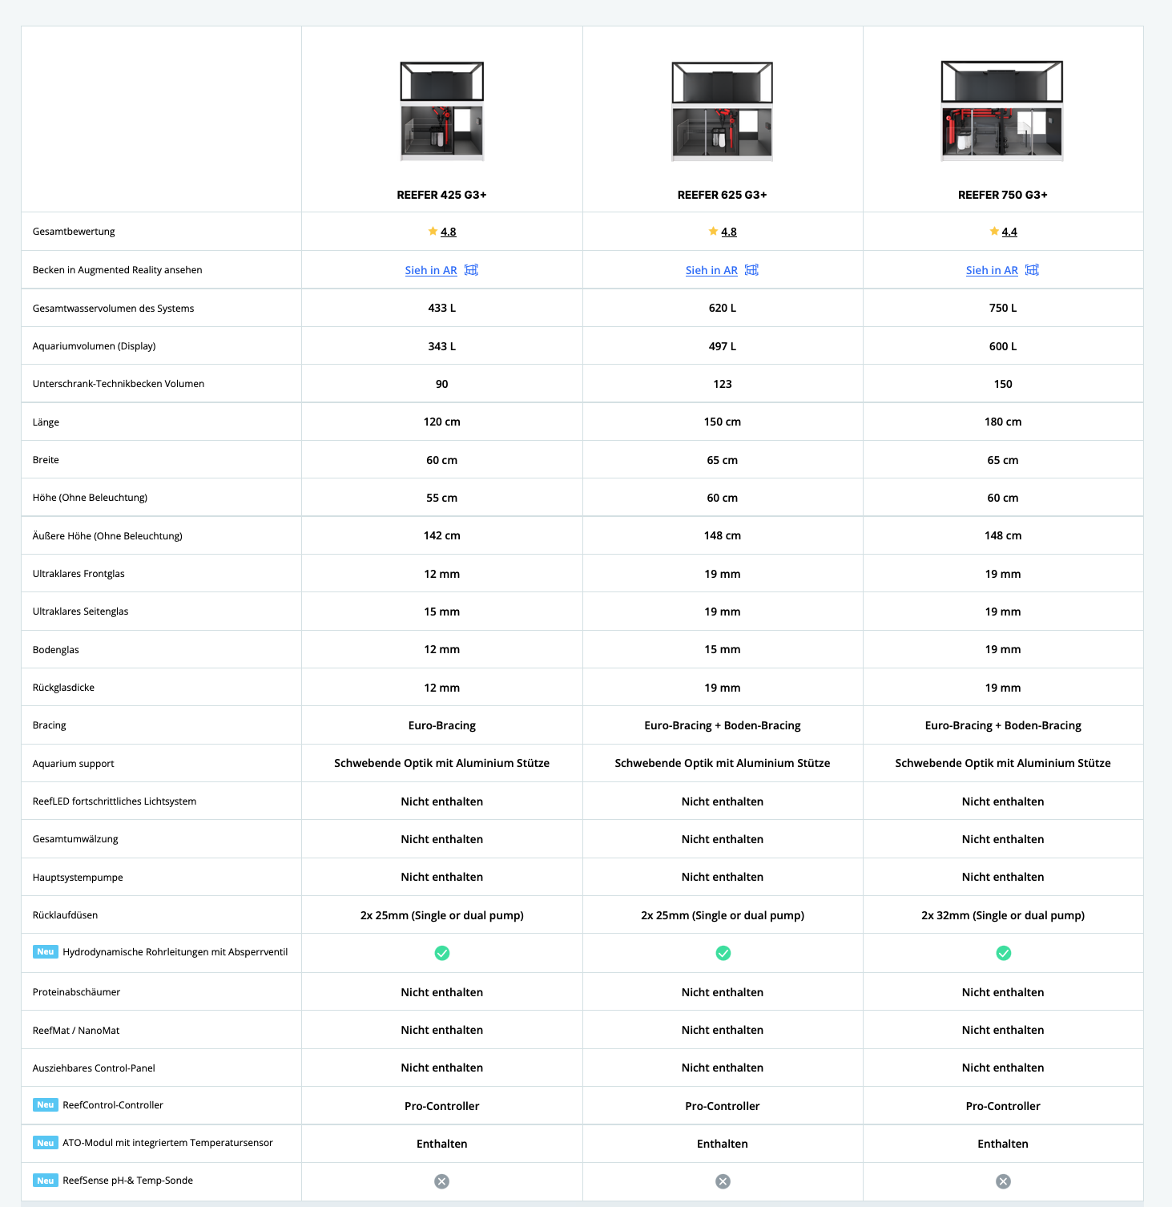Click 'Euro-Bracing' in the REEFER 425 G3+ column
The height and width of the screenshot is (1207, 1172).
(x=442, y=725)
